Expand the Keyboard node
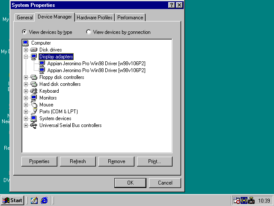274x206 pixels. click(x=26, y=91)
